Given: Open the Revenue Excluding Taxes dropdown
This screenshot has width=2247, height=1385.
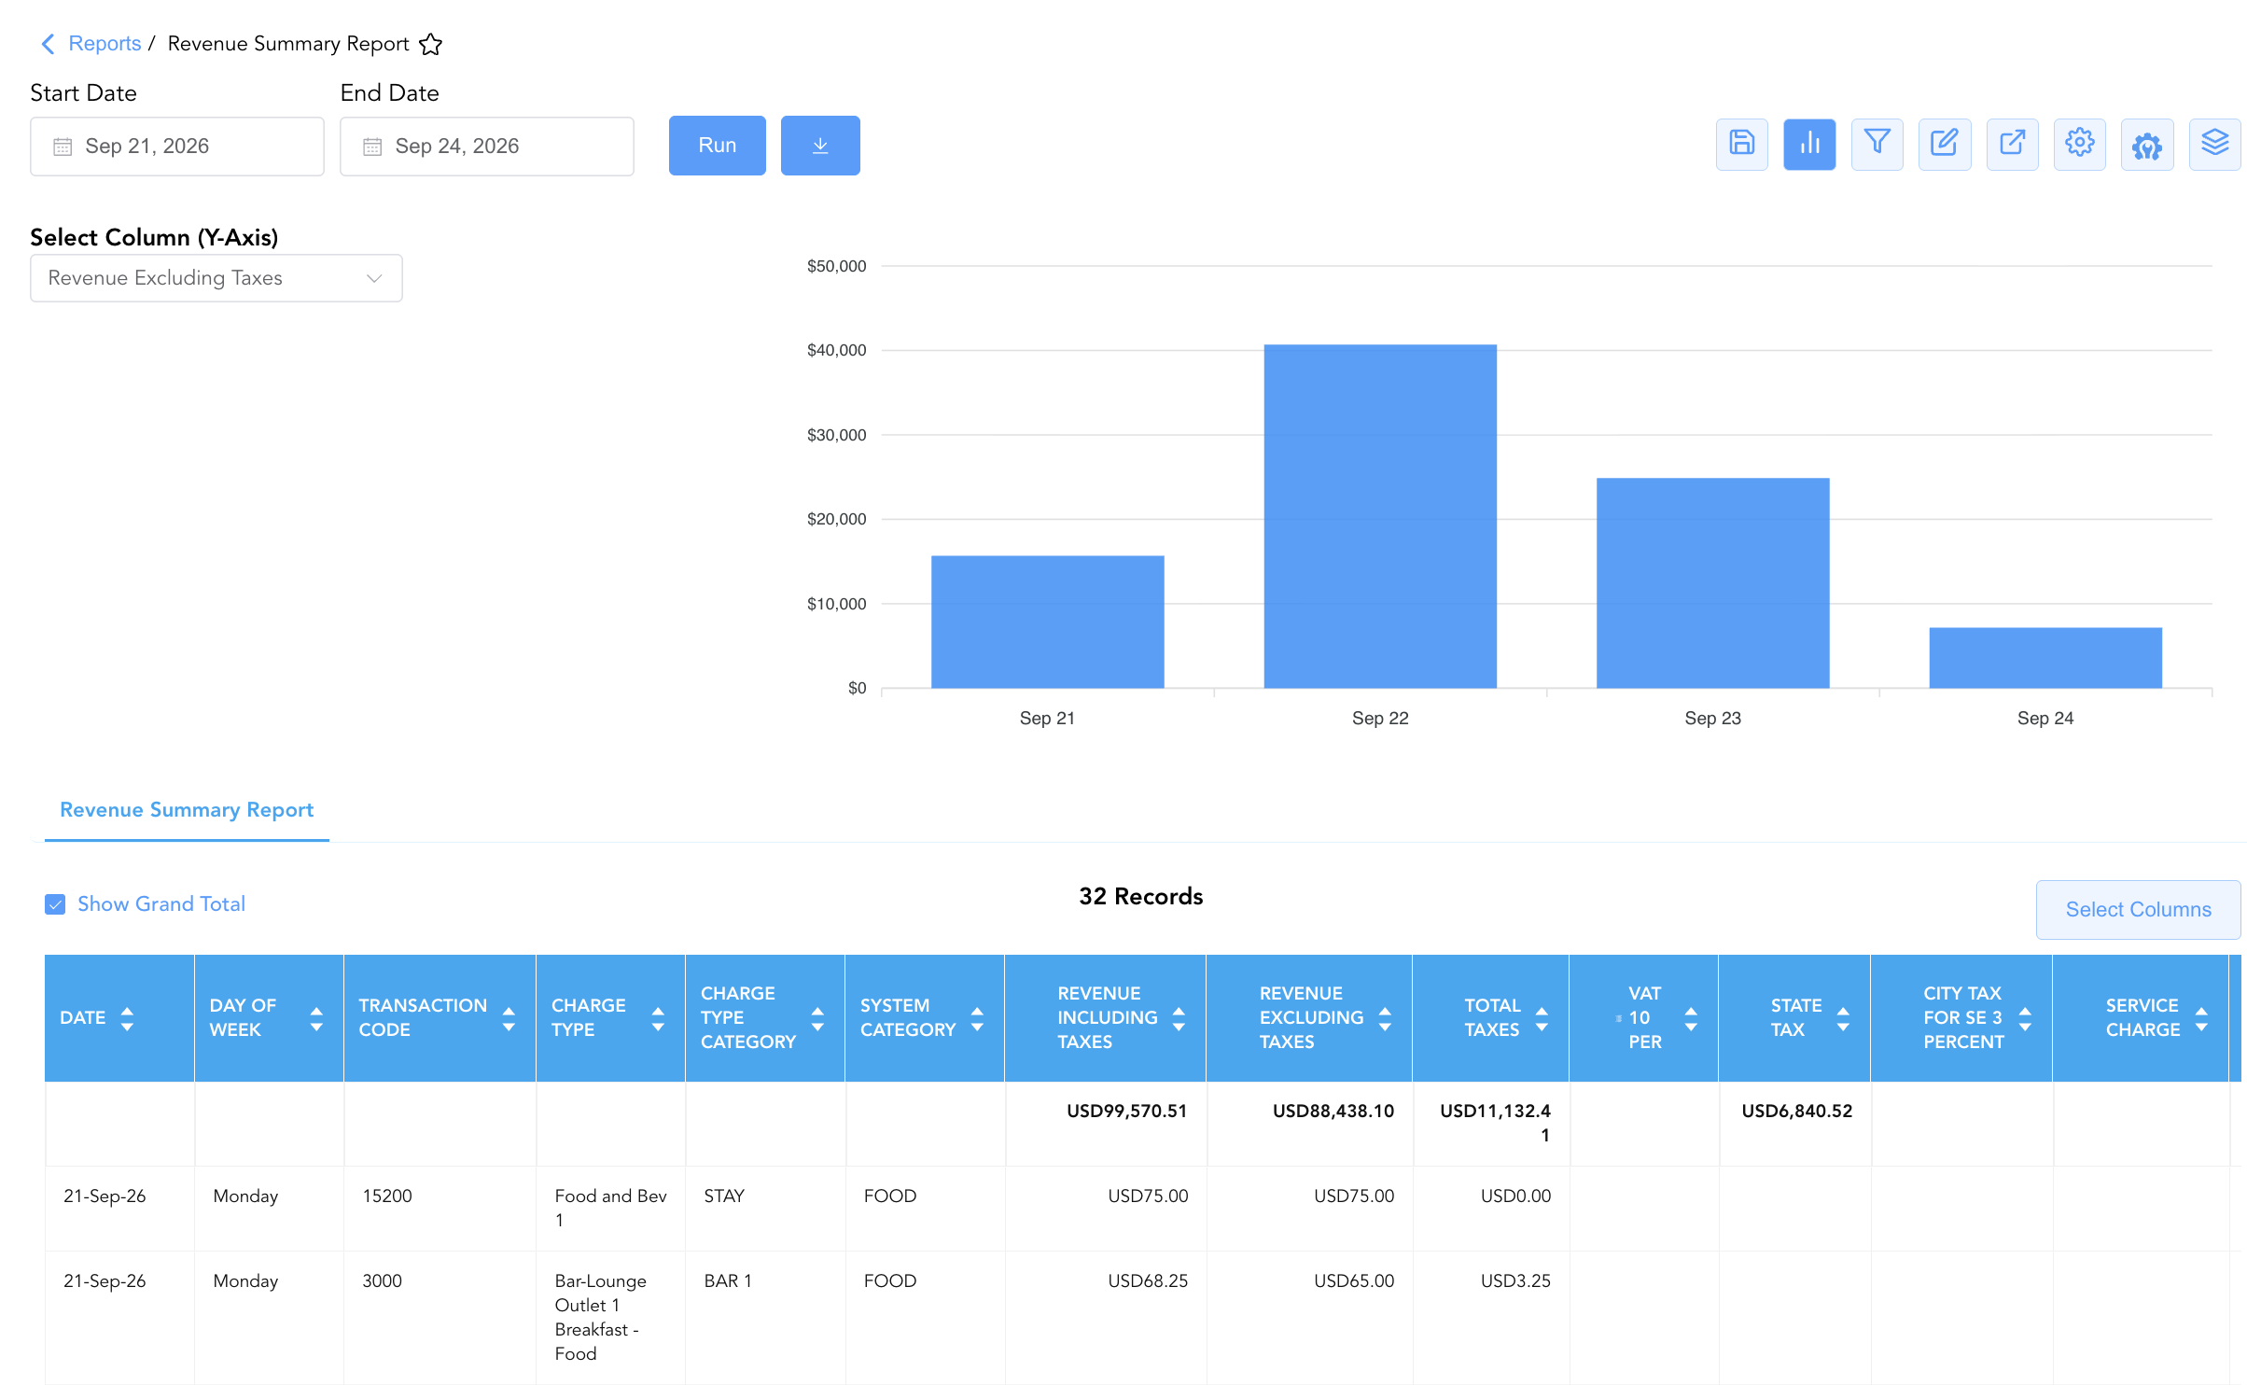Looking at the screenshot, I should [x=216, y=278].
